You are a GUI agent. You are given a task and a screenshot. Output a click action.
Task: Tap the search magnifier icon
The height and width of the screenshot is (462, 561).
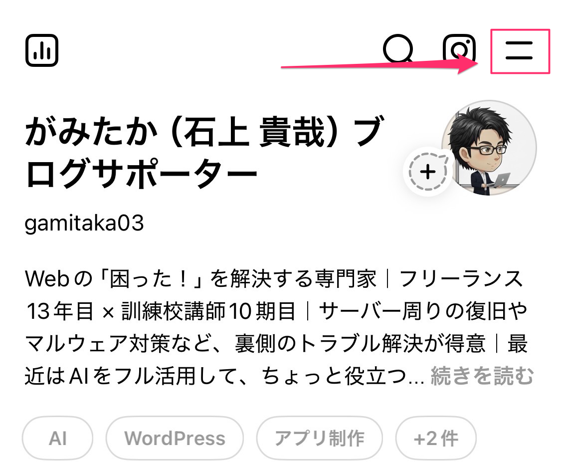pyautogui.click(x=398, y=49)
